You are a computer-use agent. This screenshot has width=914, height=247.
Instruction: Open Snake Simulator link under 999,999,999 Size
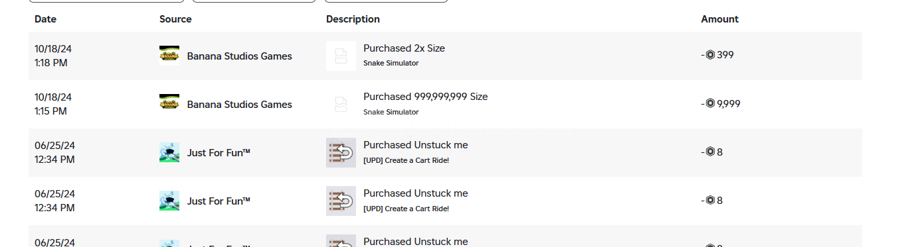391,112
